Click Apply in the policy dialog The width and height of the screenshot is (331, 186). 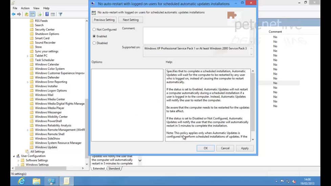click(x=245, y=148)
